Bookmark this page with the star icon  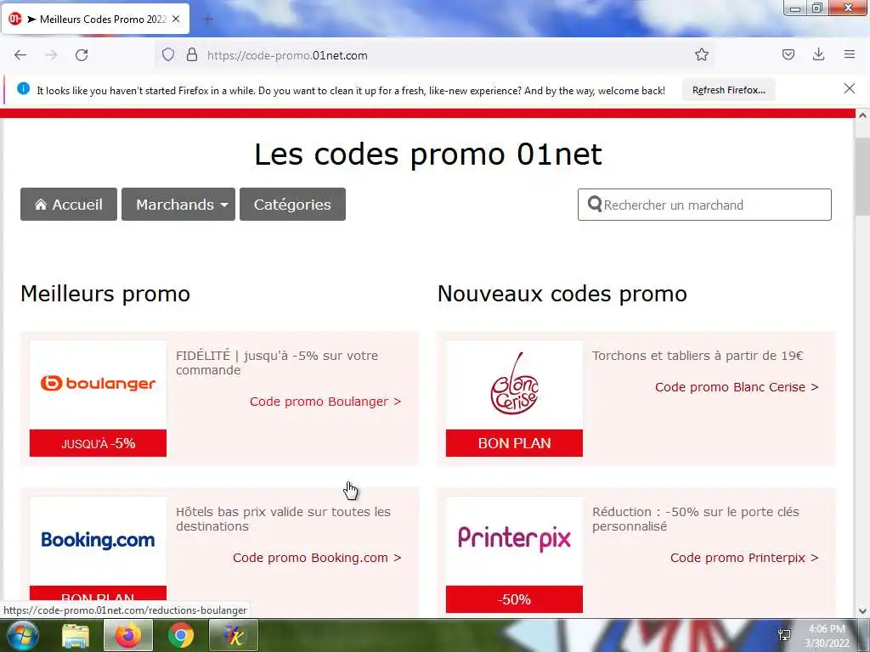[x=701, y=54]
